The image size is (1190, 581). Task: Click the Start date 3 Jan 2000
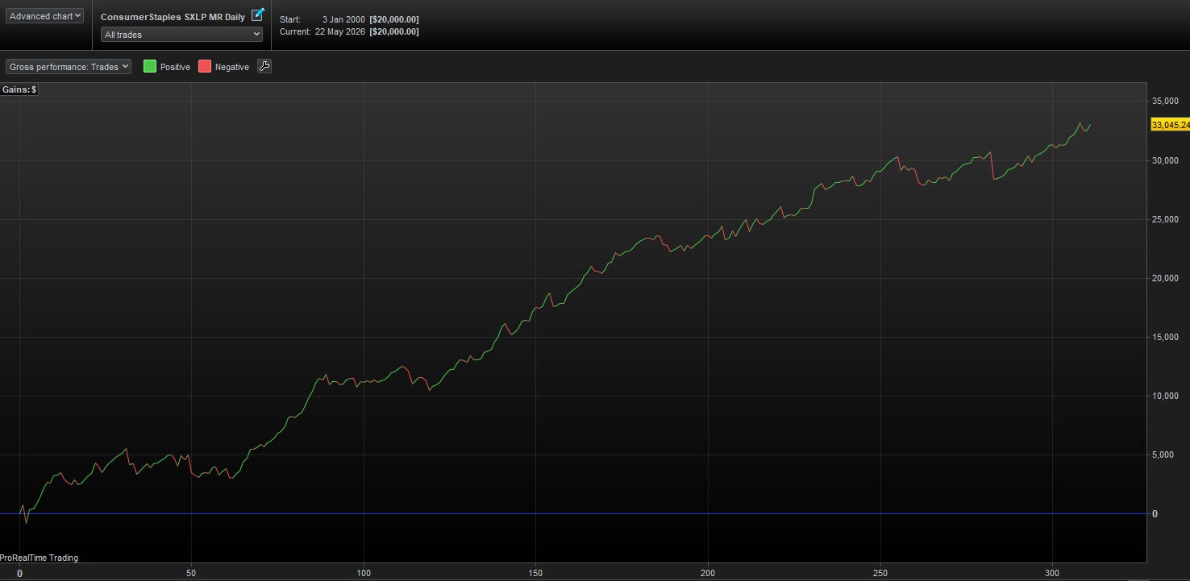tap(343, 19)
